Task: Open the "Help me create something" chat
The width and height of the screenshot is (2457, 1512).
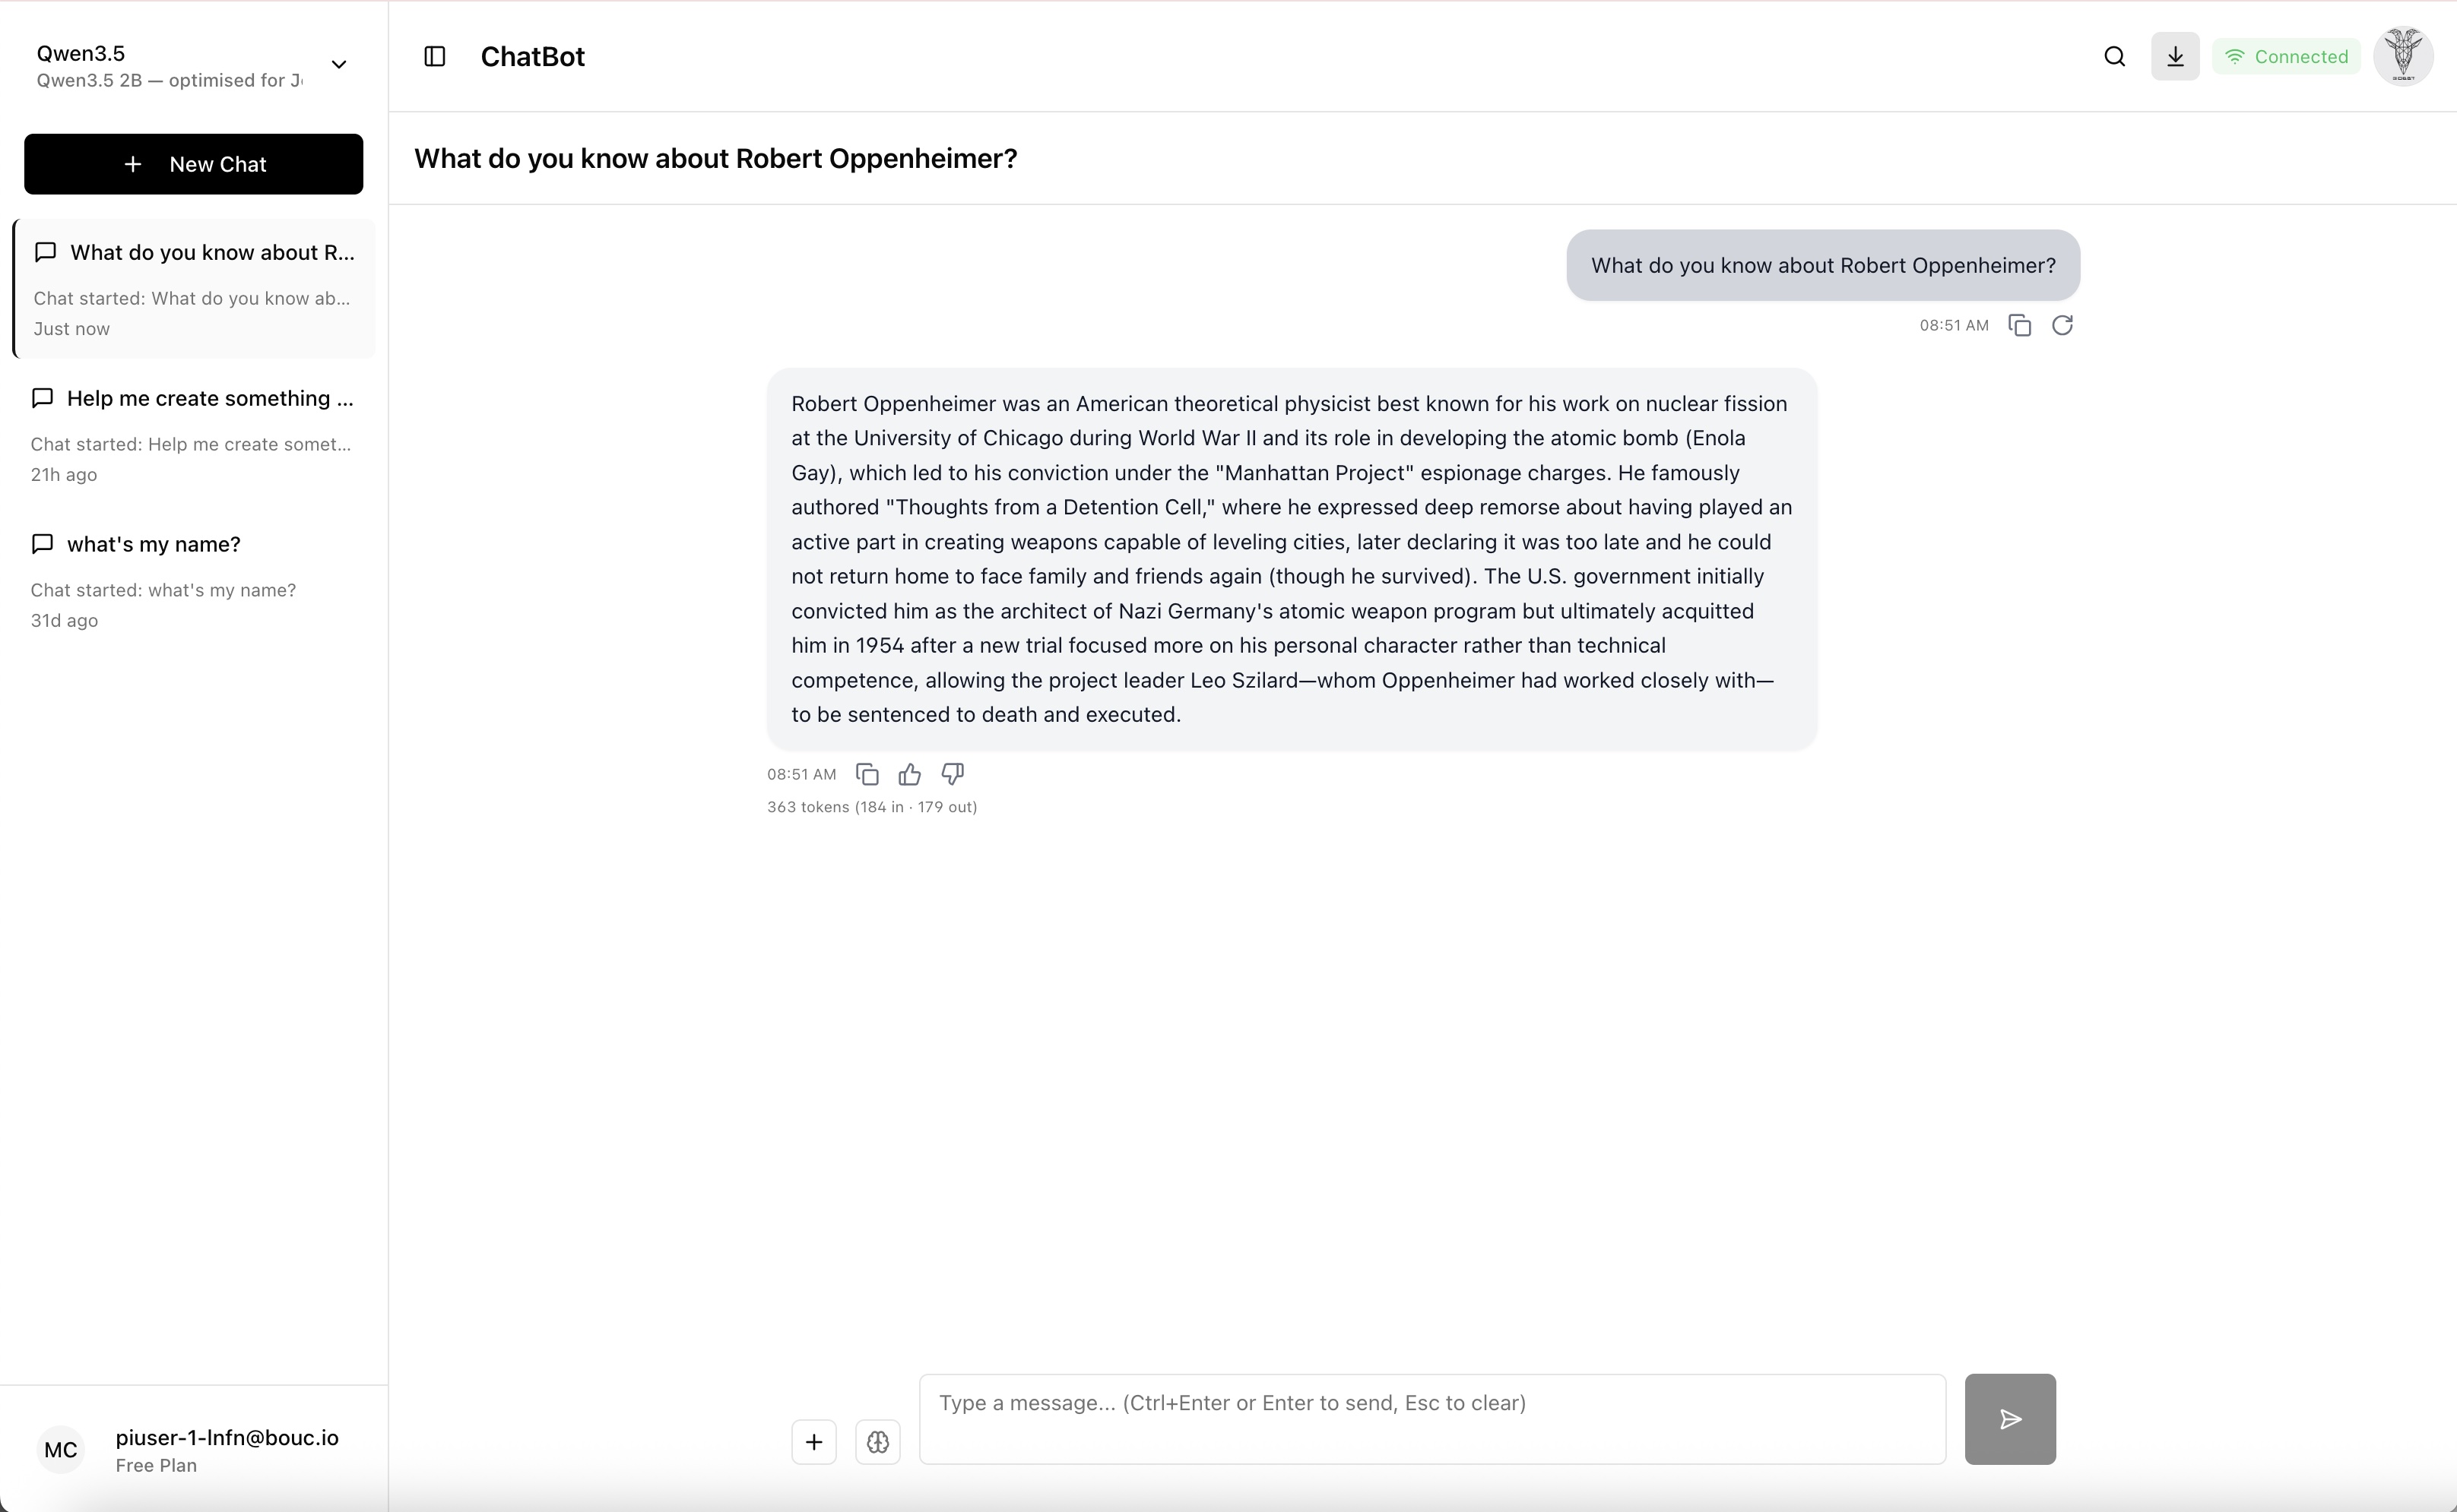Action: [x=194, y=434]
